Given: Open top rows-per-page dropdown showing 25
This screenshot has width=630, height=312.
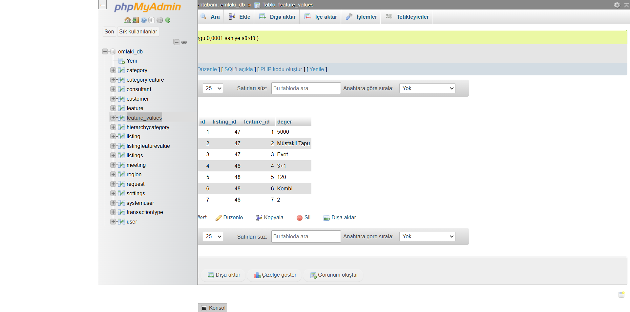Looking at the screenshot, I should click(213, 88).
